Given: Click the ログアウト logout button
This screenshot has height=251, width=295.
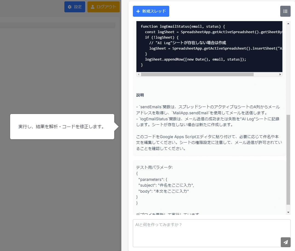Looking at the screenshot, I should (x=104, y=7).
